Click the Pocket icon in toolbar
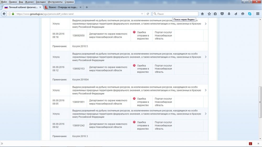 pos(222,14)
